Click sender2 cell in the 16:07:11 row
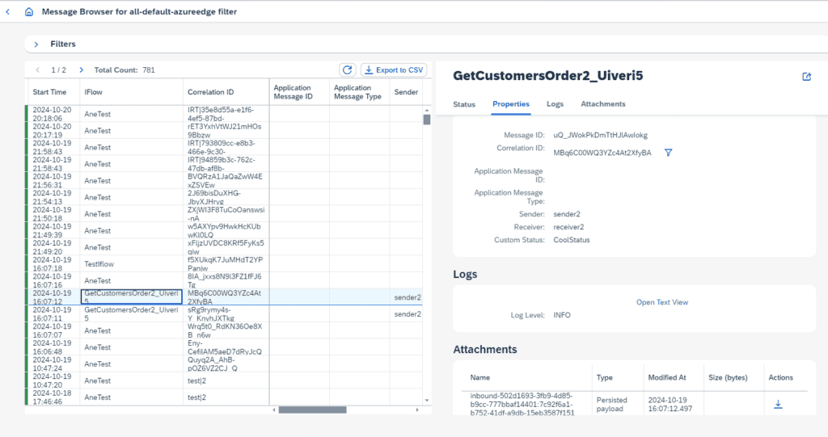828x437 pixels. point(408,314)
